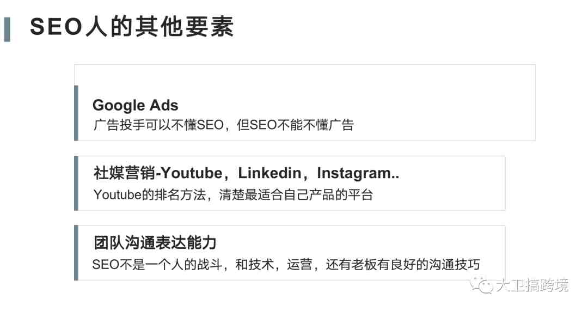Click empty space inside the Google Ads card

431,109
